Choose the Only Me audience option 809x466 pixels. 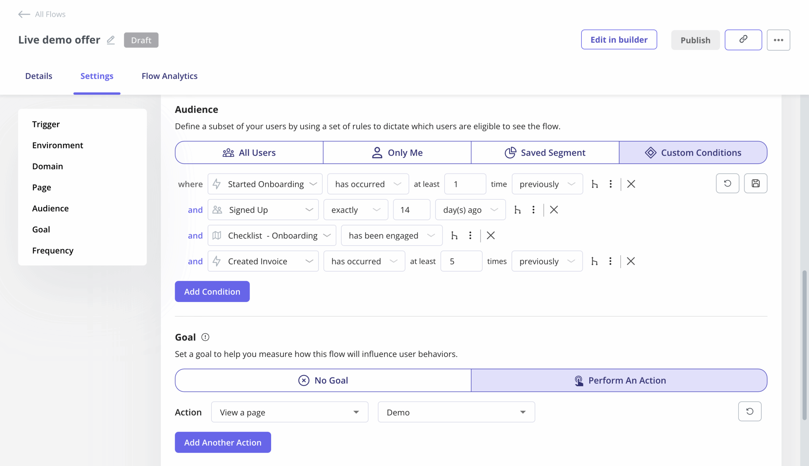pyautogui.click(x=397, y=153)
